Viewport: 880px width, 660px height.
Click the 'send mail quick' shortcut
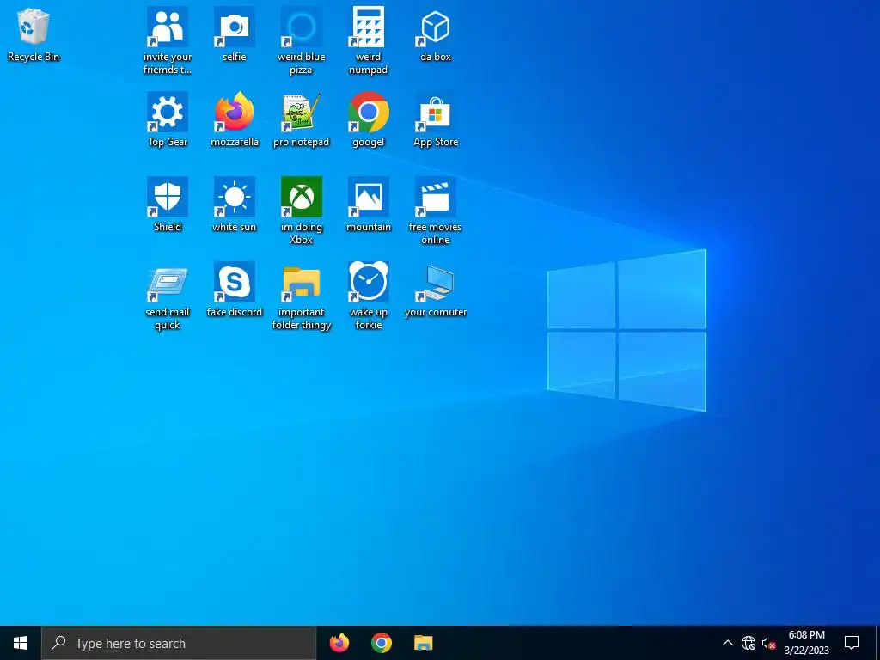pos(168,296)
